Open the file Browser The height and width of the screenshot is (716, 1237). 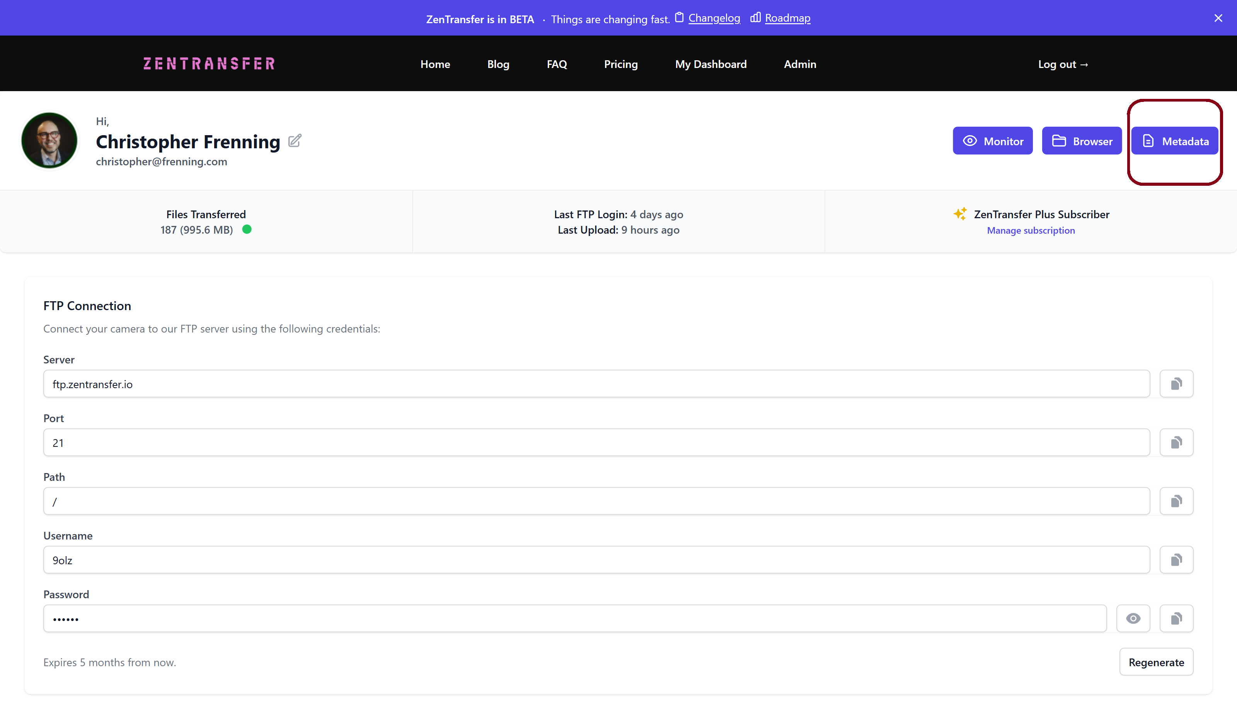click(1081, 141)
